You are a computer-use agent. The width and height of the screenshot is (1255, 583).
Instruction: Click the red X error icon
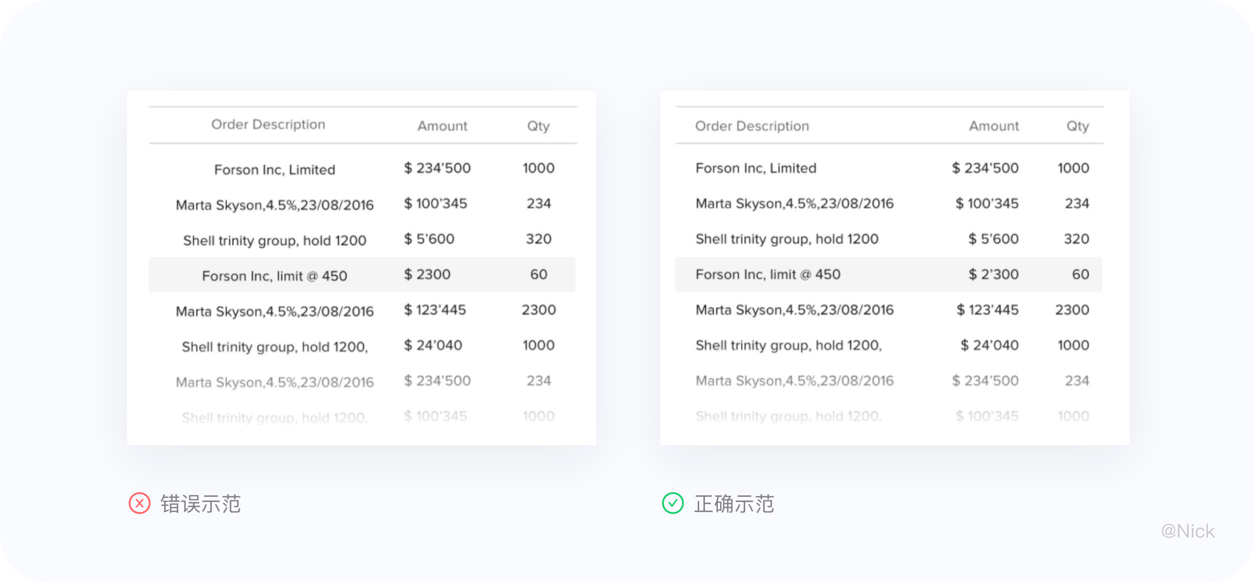[x=140, y=504]
